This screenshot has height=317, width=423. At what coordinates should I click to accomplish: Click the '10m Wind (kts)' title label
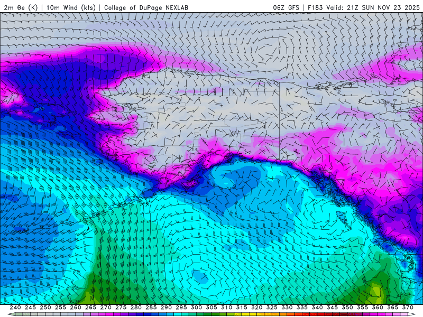click(71, 7)
